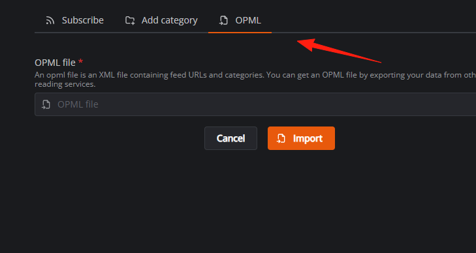This screenshot has height=253, width=476.
Task: Click the "reading services." help text line
Action: (x=65, y=84)
